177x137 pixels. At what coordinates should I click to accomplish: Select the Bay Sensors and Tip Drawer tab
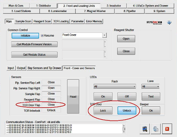44,68
